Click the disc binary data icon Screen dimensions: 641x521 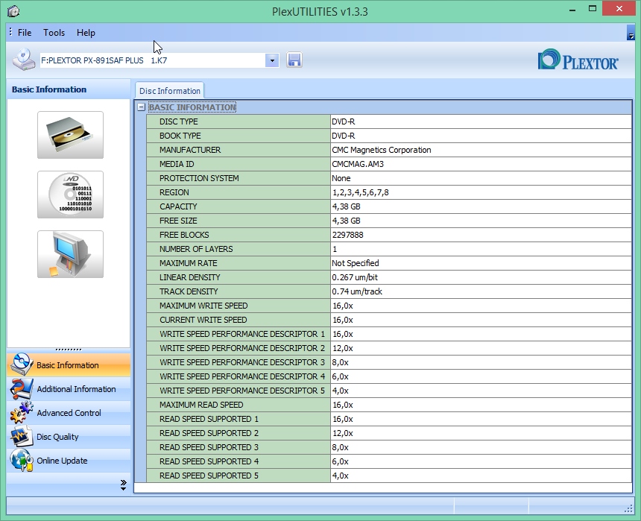70,195
